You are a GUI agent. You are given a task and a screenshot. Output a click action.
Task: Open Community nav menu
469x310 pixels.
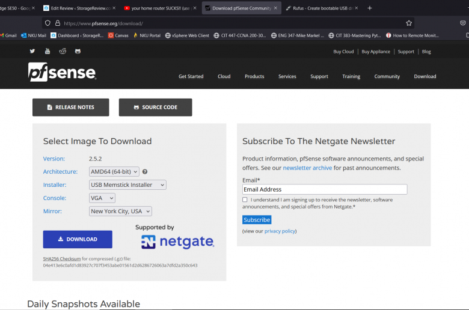[x=387, y=76]
